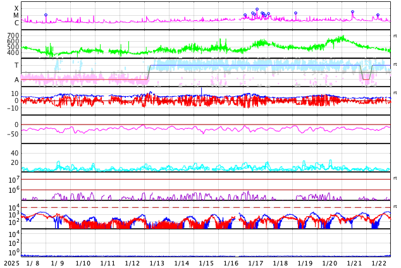This screenshot has height=268, width=401.
Task: Click the 1/ 9 date label
Action: 58,263
